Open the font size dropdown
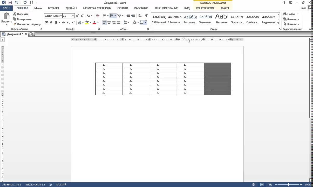313x187 pixels. 73,16
